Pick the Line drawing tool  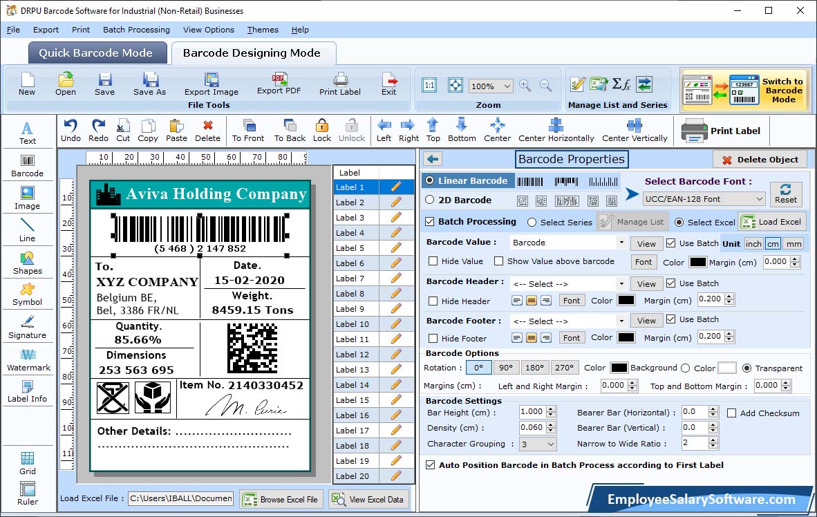[x=27, y=230]
